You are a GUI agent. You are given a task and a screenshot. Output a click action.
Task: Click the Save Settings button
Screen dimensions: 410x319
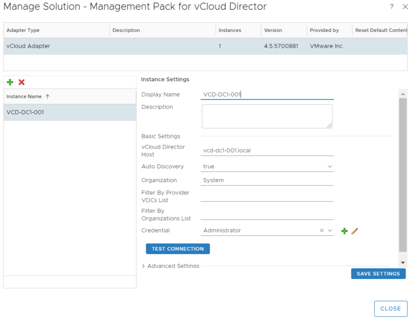coord(378,274)
